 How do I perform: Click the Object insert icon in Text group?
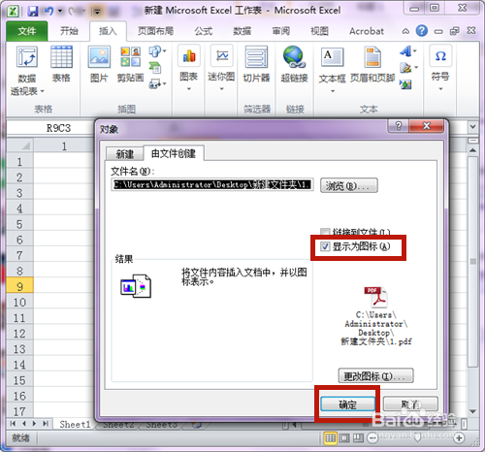(x=405, y=84)
